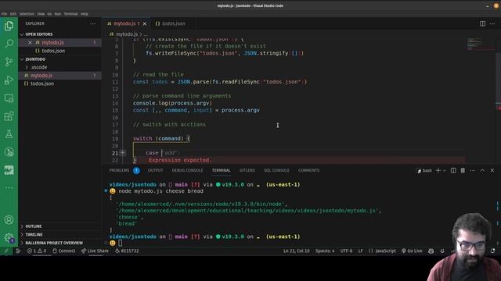This screenshot has height=281, width=501.
Task: Switch to the Debug Console tab
Action: pyautogui.click(x=187, y=170)
